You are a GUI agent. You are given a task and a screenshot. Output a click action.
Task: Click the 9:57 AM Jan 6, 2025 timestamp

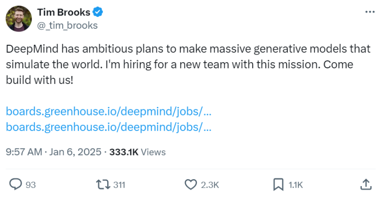53,152
